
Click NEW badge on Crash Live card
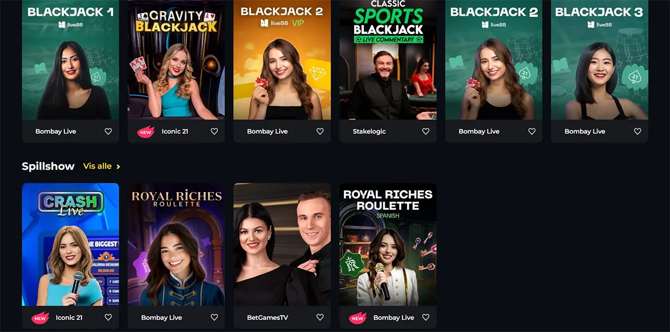coord(40,317)
